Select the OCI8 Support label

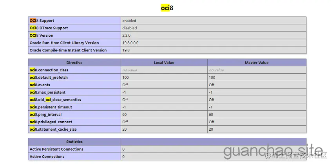coord(42,21)
